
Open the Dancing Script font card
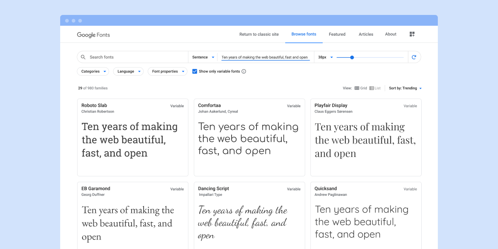pyautogui.click(x=249, y=215)
